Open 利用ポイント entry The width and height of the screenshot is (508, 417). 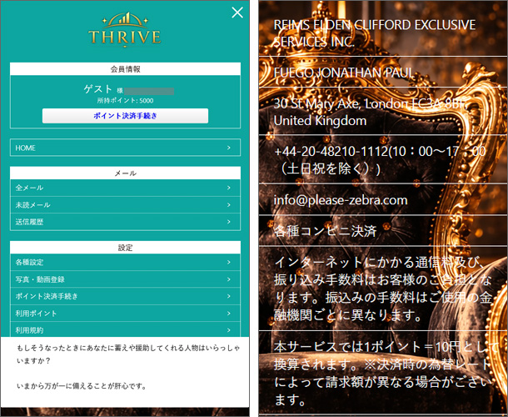point(125,313)
